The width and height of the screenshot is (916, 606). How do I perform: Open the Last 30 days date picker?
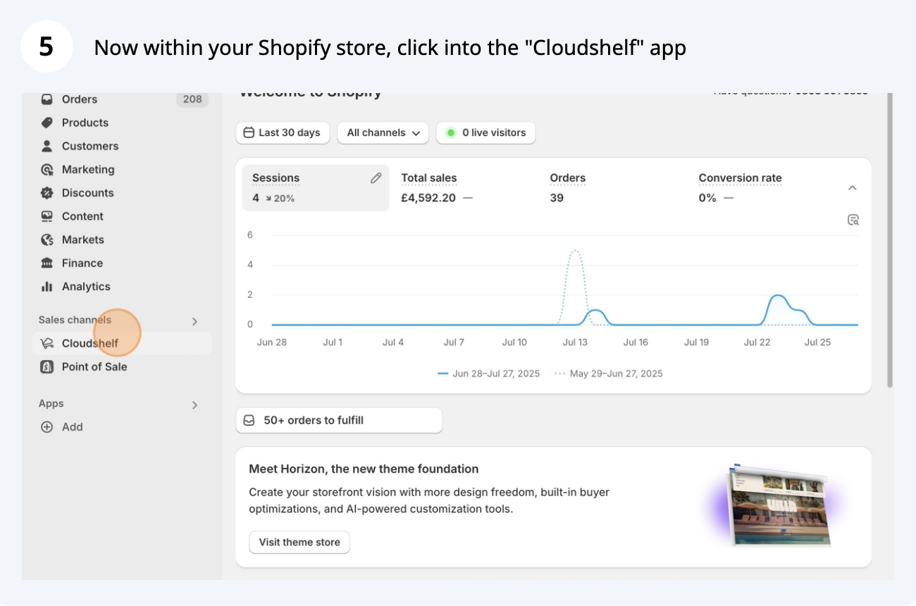pyautogui.click(x=283, y=132)
